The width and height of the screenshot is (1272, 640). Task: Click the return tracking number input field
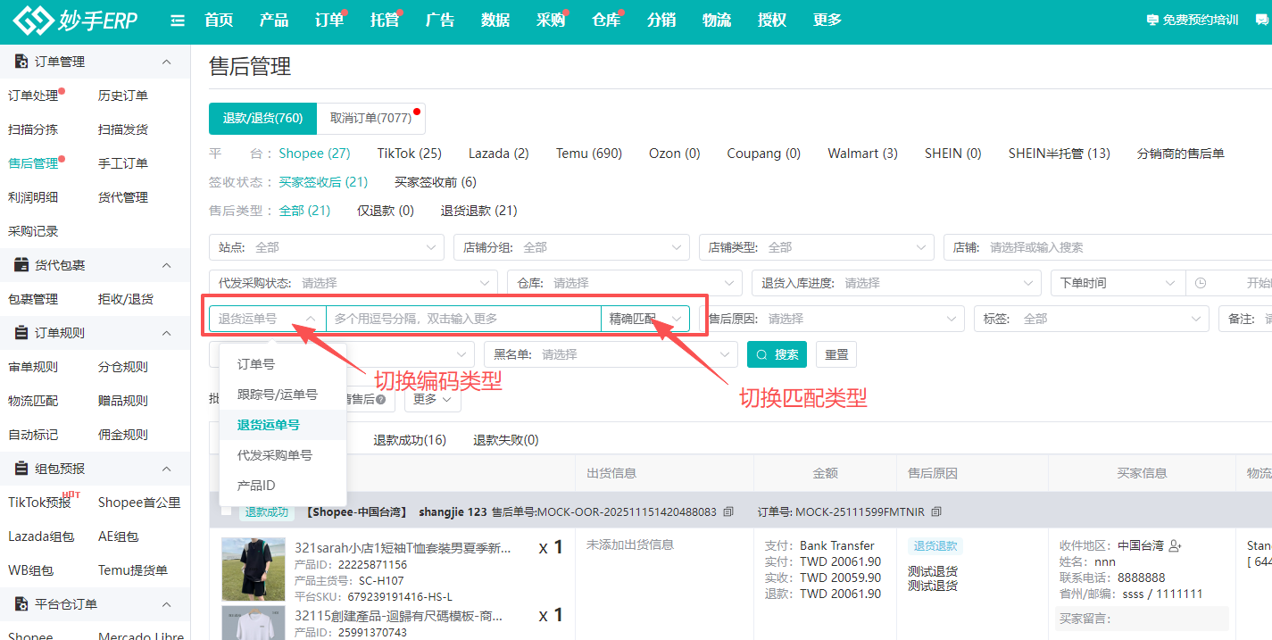pos(462,319)
